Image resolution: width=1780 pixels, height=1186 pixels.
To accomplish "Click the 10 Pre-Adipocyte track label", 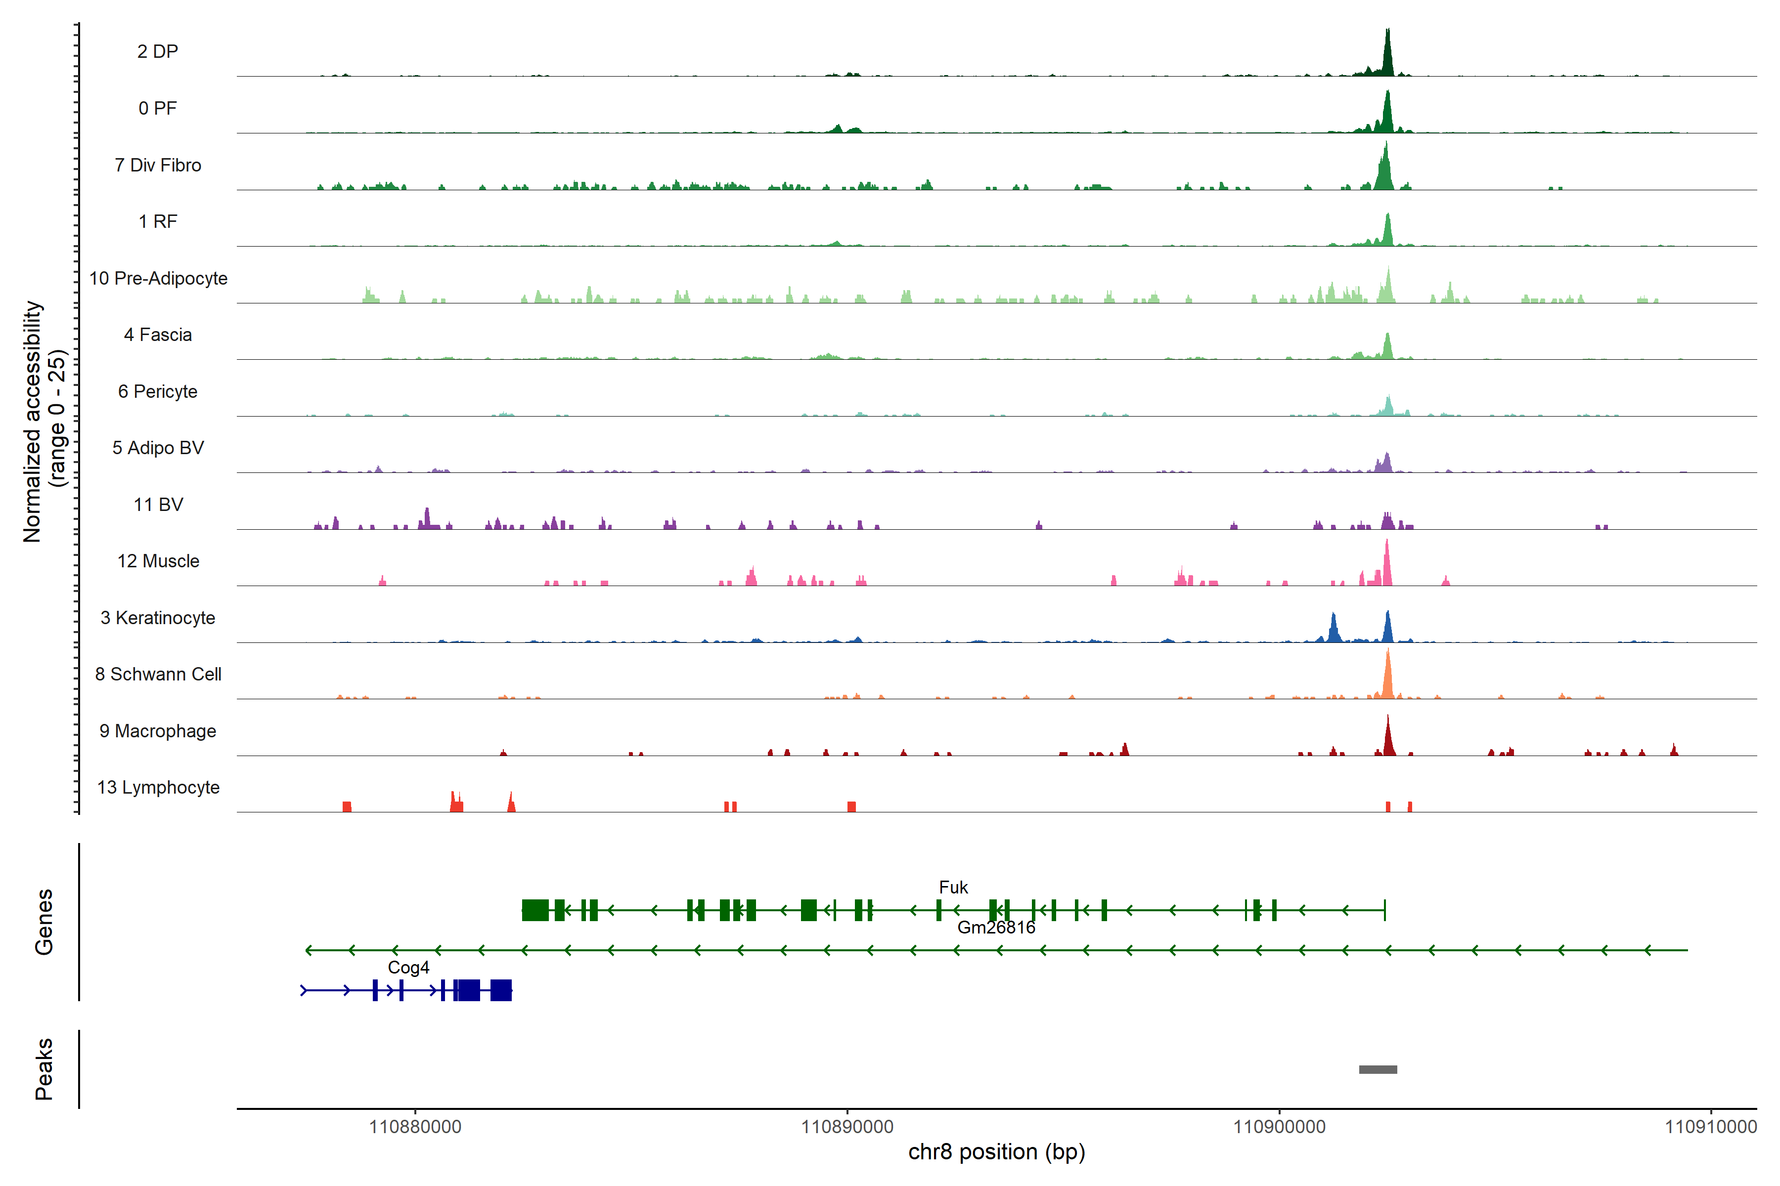I will [157, 278].
